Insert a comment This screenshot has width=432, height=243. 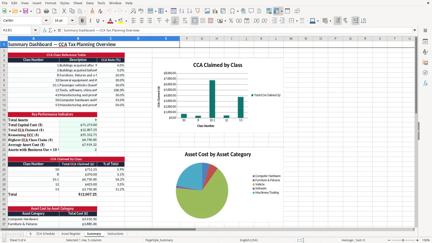tap(251, 11)
